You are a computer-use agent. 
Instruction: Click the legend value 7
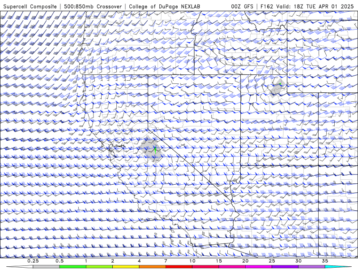click(x=166, y=261)
